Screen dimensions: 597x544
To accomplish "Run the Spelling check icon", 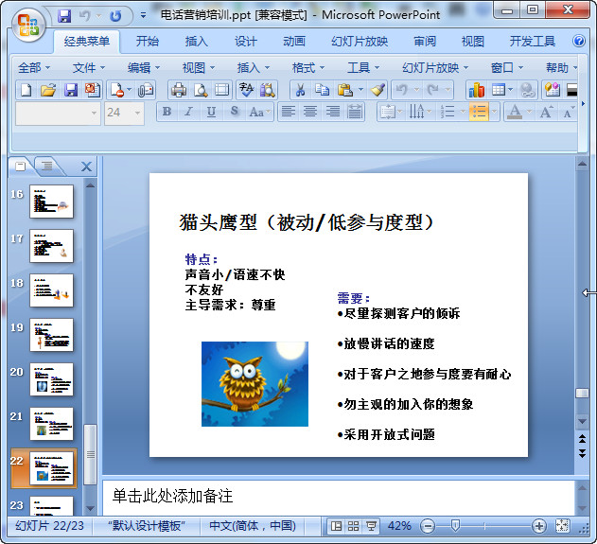I will 246,90.
